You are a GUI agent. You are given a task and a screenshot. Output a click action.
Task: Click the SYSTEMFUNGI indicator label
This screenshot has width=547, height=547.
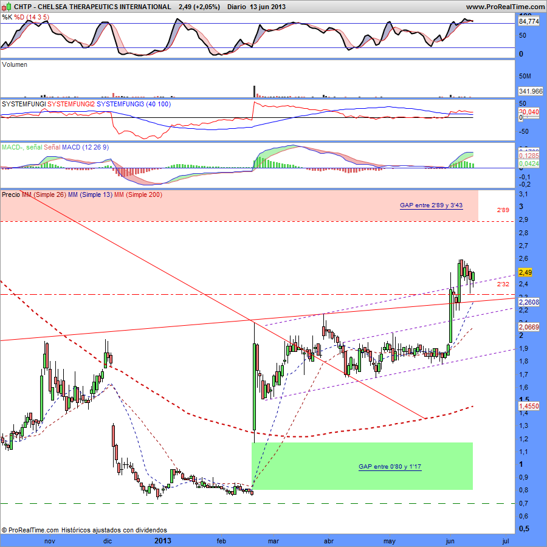click(24, 104)
